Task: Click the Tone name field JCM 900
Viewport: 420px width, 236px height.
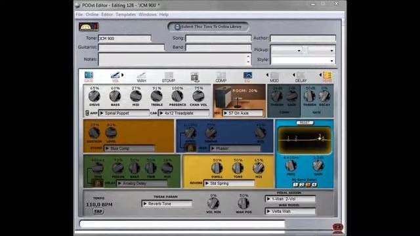Action: pyautogui.click(x=125, y=39)
